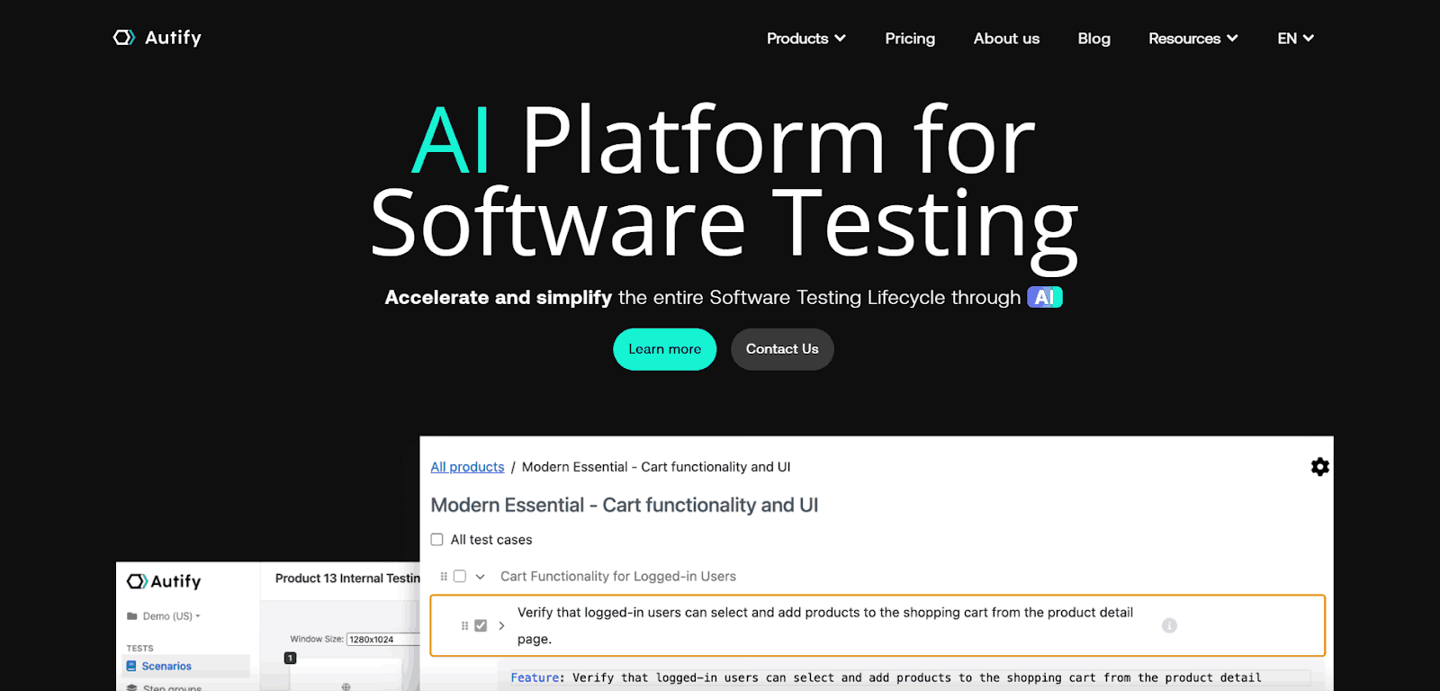Viewport: 1440px width, 691px height.
Task: Click the Autify logo in the app sidebar
Action: (x=164, y=581)
